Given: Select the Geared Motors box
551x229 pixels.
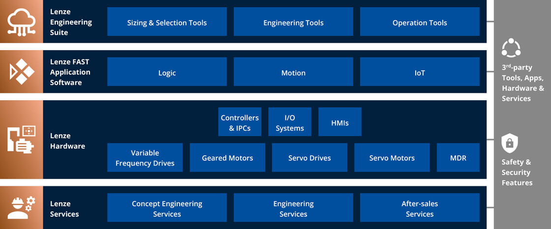Looking at the screenshot, I should click(x=227, y=157).
